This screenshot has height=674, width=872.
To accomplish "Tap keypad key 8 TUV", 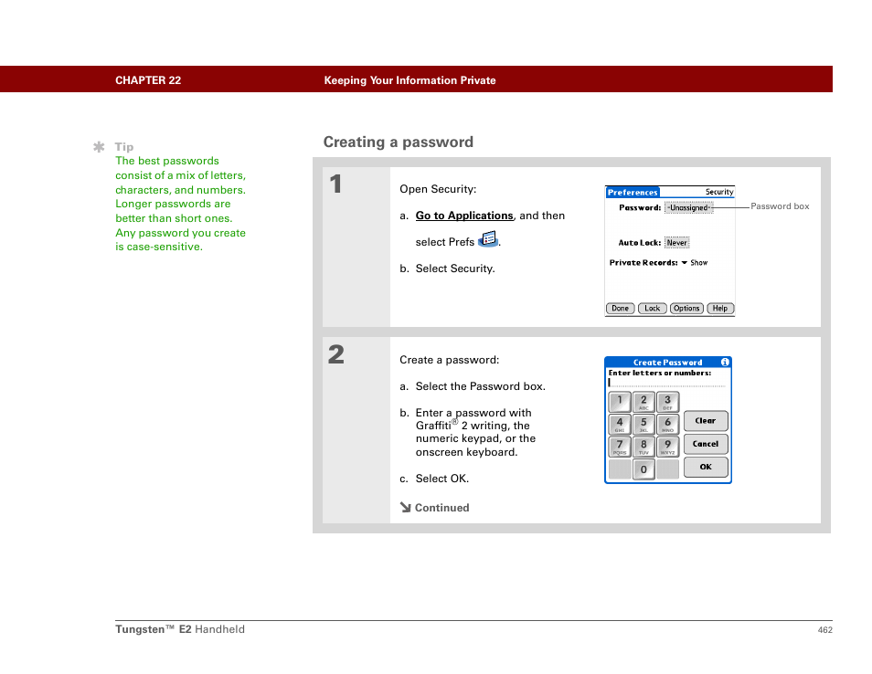I will coord(643,447).
